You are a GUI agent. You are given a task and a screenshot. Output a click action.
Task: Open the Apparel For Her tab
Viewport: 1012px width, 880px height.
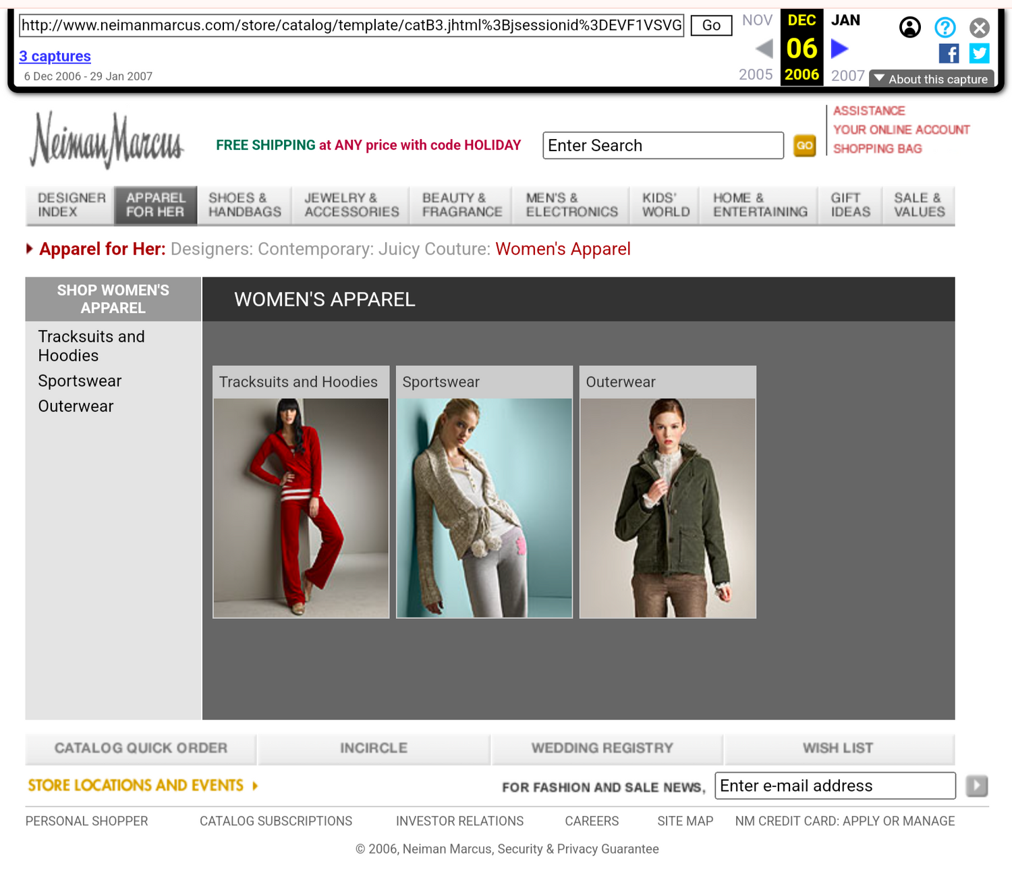click(156, 205)
